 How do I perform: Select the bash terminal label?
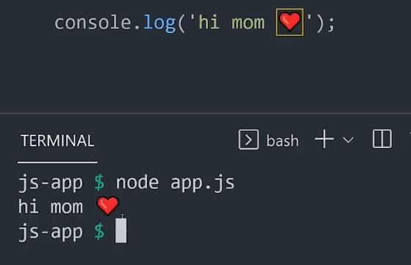click(x=282, y=141)
